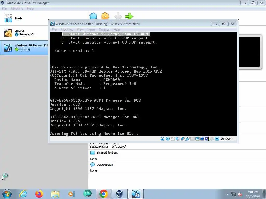
Task: Close the VirtualBox Manager window
Action: pos(261,3)
